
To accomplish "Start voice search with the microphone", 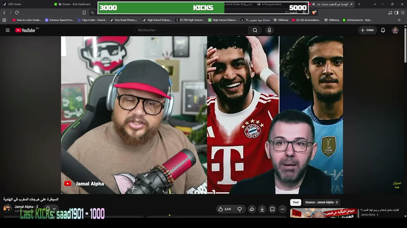I will (269, 30).
